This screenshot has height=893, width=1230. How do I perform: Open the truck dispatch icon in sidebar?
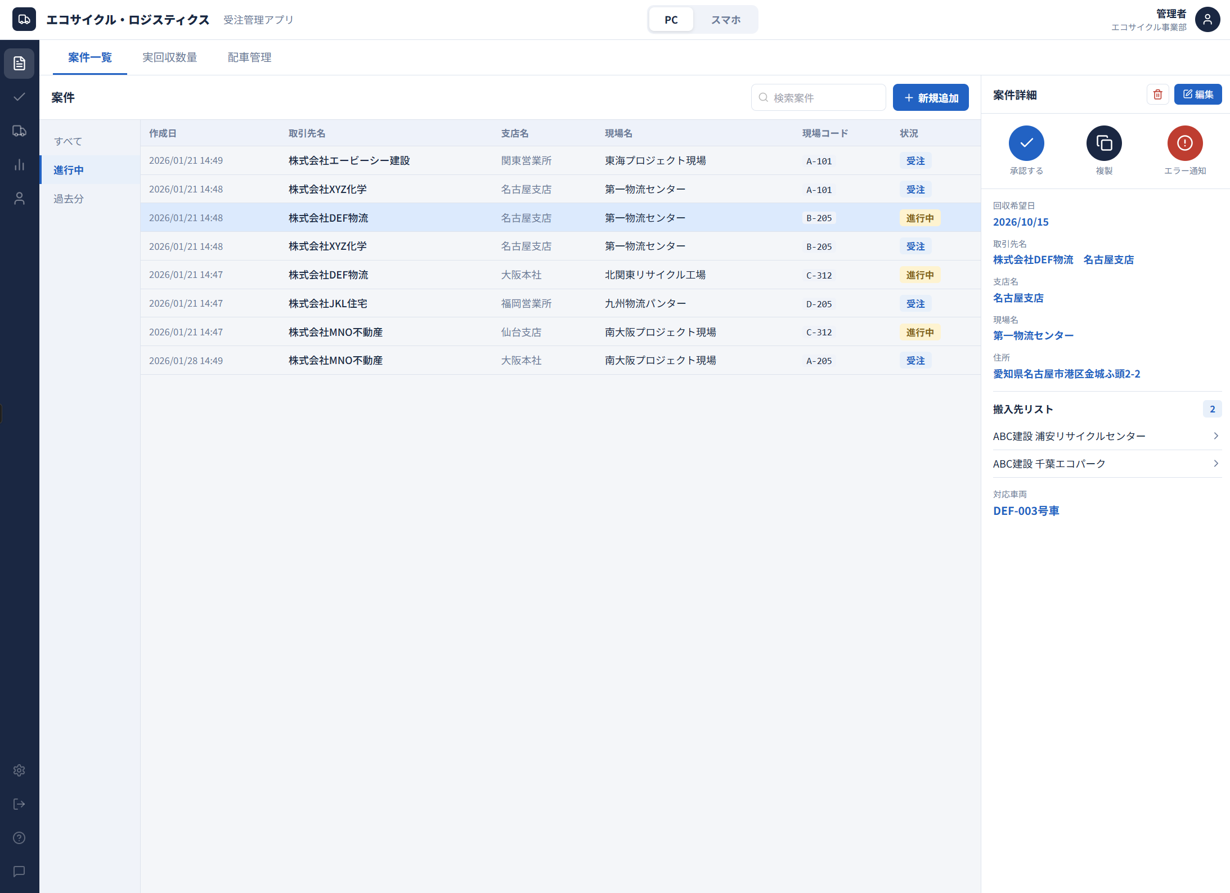pos(19,131)
